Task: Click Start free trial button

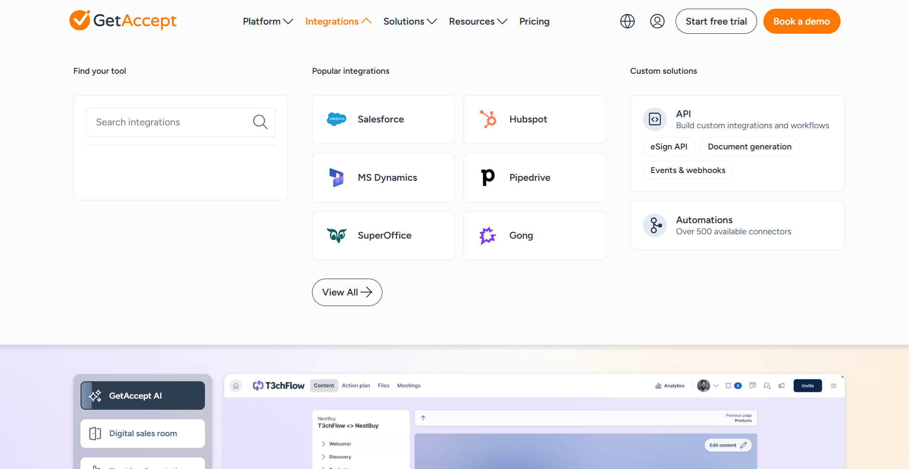Action: click(x=716, y=21)
